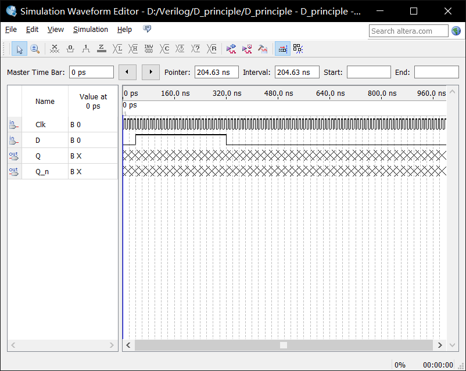Image resolution: width=466 pixels, height=371 pixels.
Task: Click the waveform horizontal scrollbar thumb
Action: point(284,345)
